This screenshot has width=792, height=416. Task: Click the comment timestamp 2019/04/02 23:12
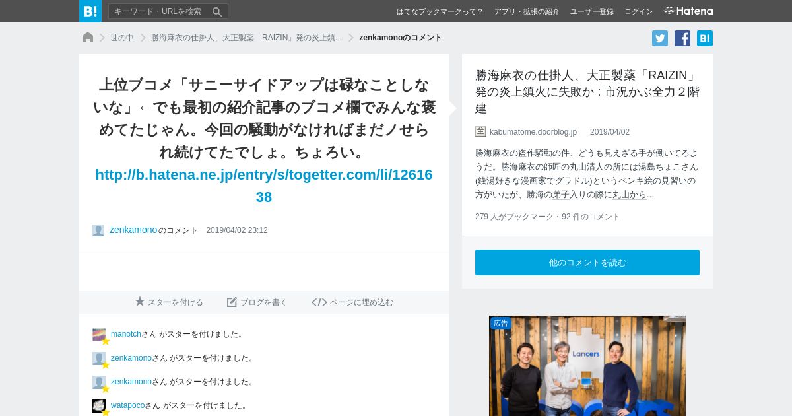237,230
